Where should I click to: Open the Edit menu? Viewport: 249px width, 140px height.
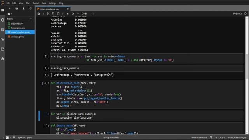pos(14,3)
